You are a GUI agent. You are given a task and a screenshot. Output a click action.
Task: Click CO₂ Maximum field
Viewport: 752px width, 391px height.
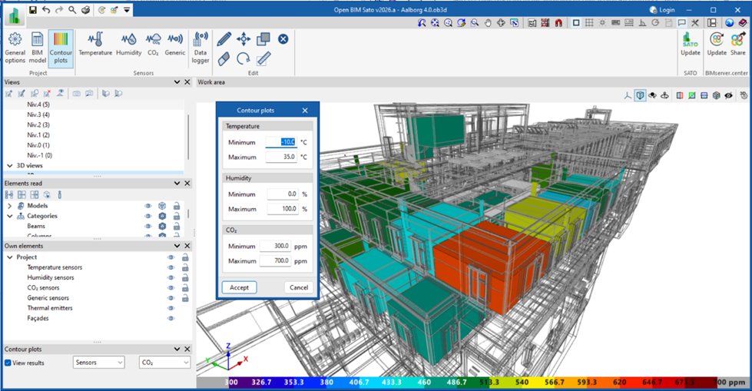click(275, 260)
